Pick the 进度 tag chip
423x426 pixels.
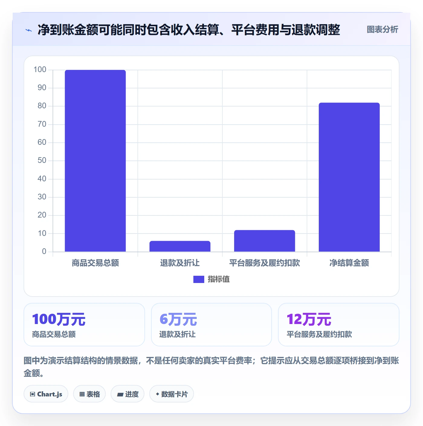click(128, 394)
